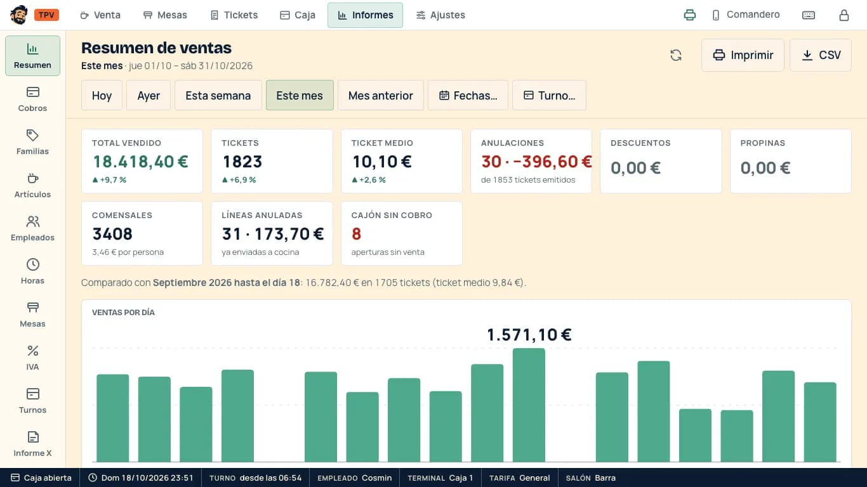The height and width of the screenshot is (487, 867).
Task: Click the Tarifa General status entry
Action: click(520, 477)
